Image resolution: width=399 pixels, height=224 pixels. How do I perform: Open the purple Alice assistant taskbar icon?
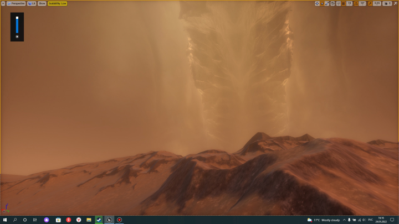click(x=47, y=220)
